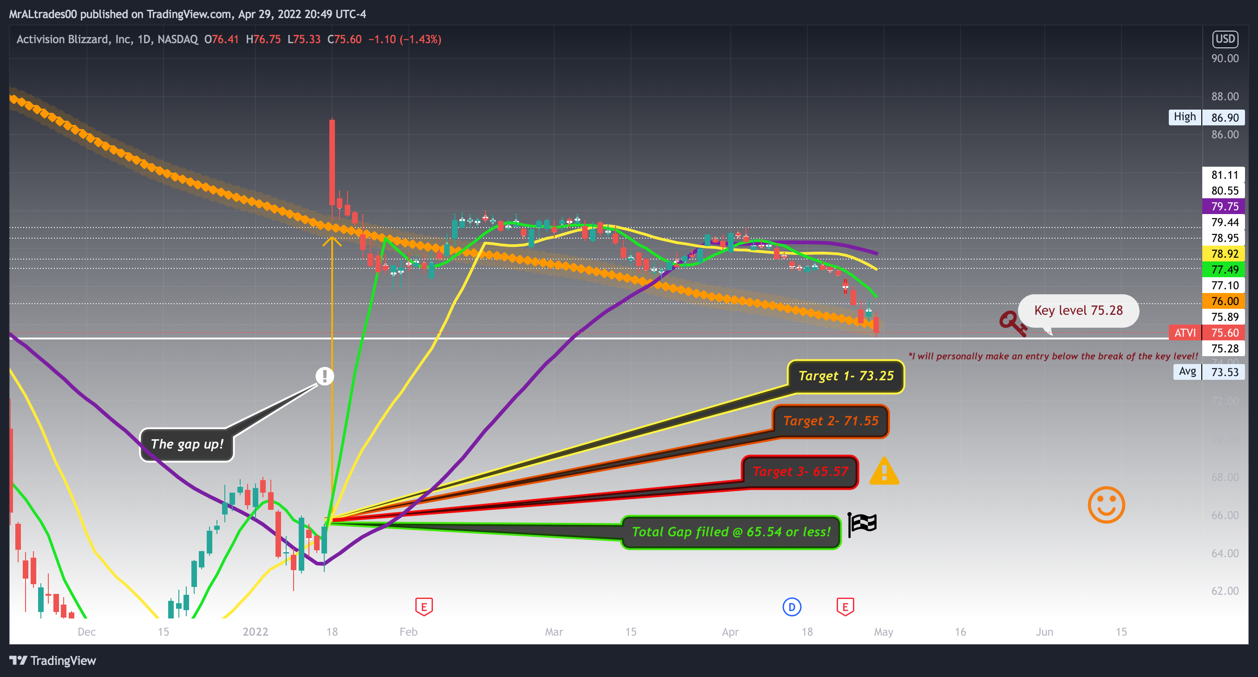
Task: Click the orange smiley face icon
Action: 1106,505
